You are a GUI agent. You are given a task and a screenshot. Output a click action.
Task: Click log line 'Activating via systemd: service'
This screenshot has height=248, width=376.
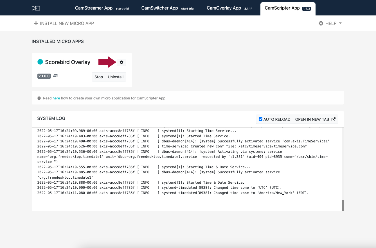182,157
